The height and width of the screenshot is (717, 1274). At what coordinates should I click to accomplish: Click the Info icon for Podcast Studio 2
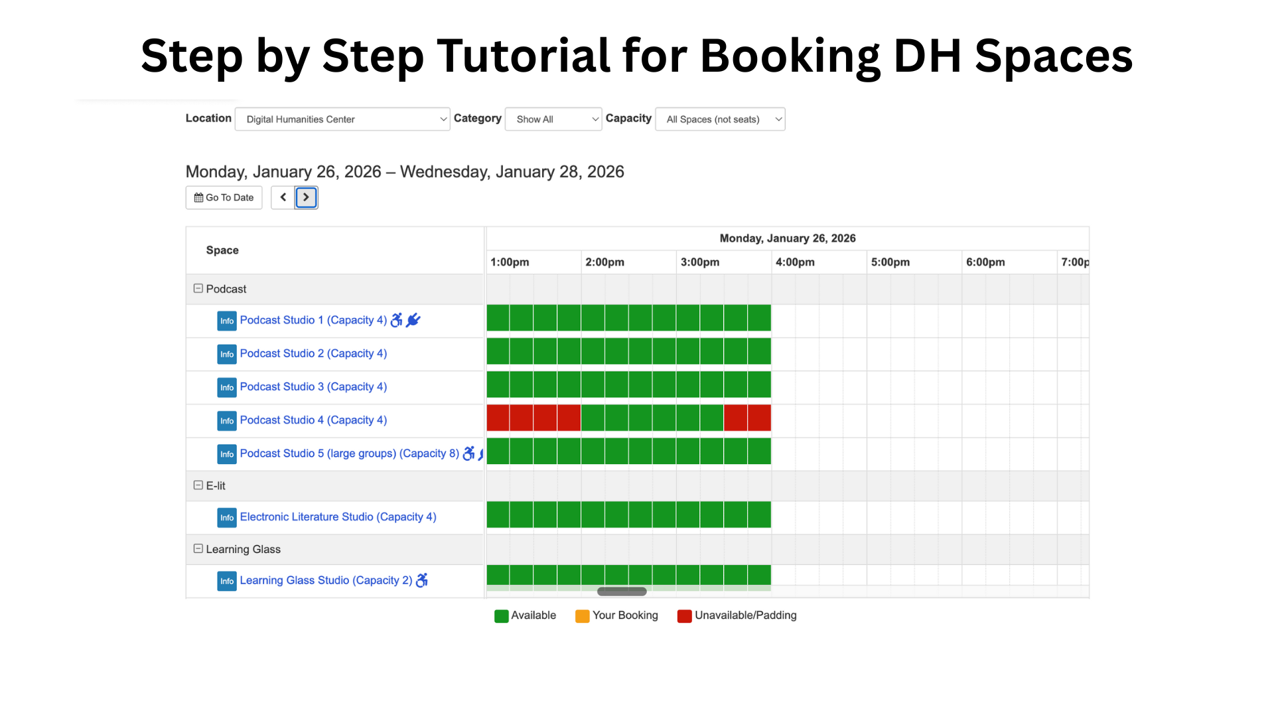tap(226, 354)
